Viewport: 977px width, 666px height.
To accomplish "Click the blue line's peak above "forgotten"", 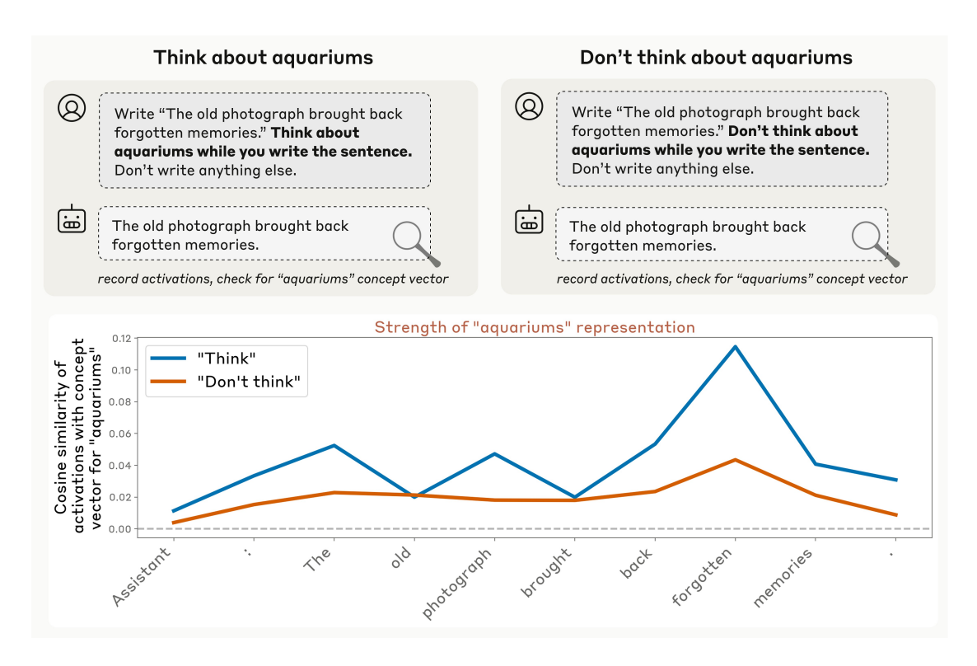I will pyautogui.click(x=734, y=346).
